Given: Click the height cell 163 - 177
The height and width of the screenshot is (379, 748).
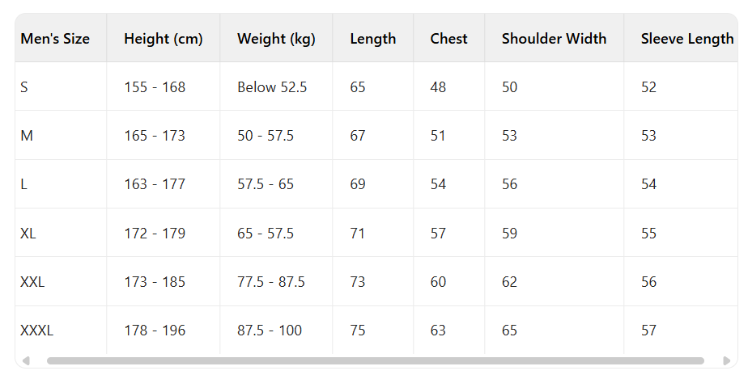Looking at the screenshot, I should (155, 184).
